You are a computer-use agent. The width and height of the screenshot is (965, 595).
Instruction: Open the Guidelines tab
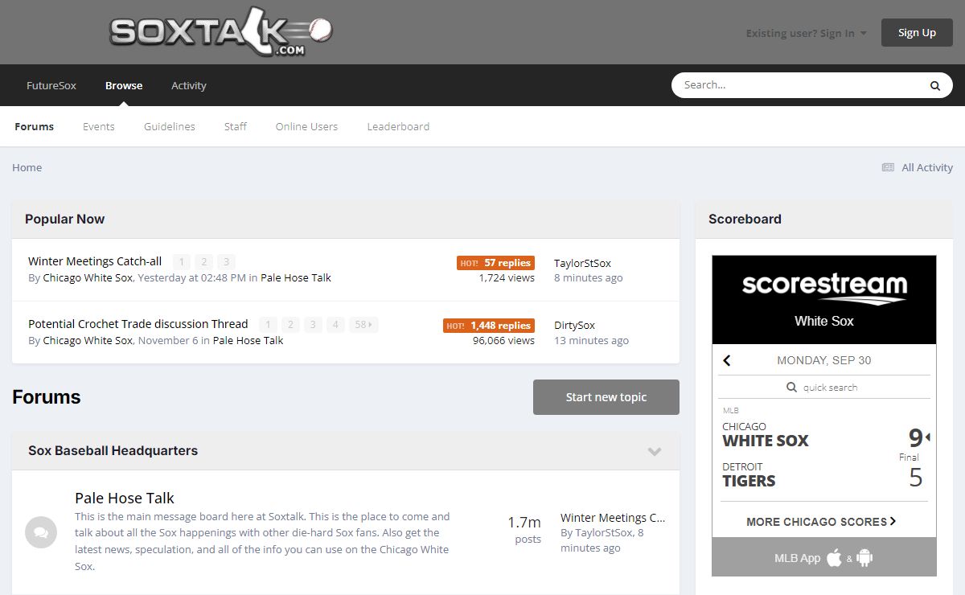coord(170,126)
